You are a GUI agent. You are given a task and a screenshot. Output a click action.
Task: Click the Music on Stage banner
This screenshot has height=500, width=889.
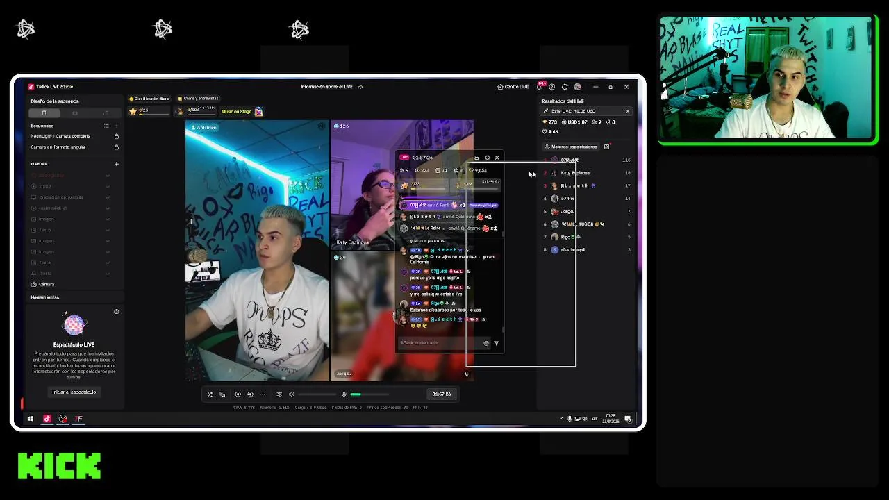(x=241, y=111)
